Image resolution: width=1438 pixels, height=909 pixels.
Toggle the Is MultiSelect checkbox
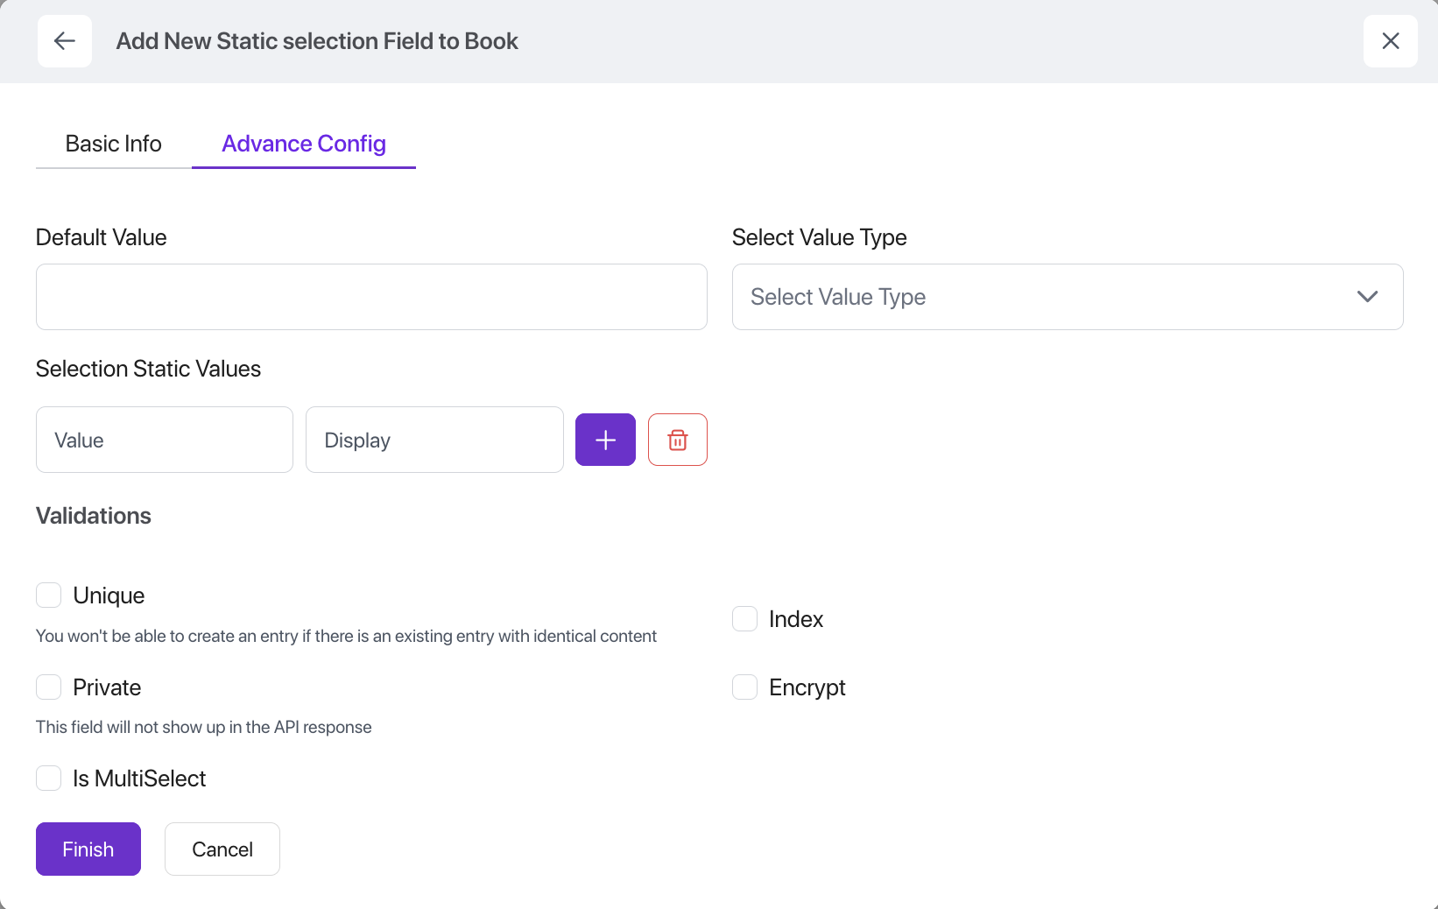[49, 779]
